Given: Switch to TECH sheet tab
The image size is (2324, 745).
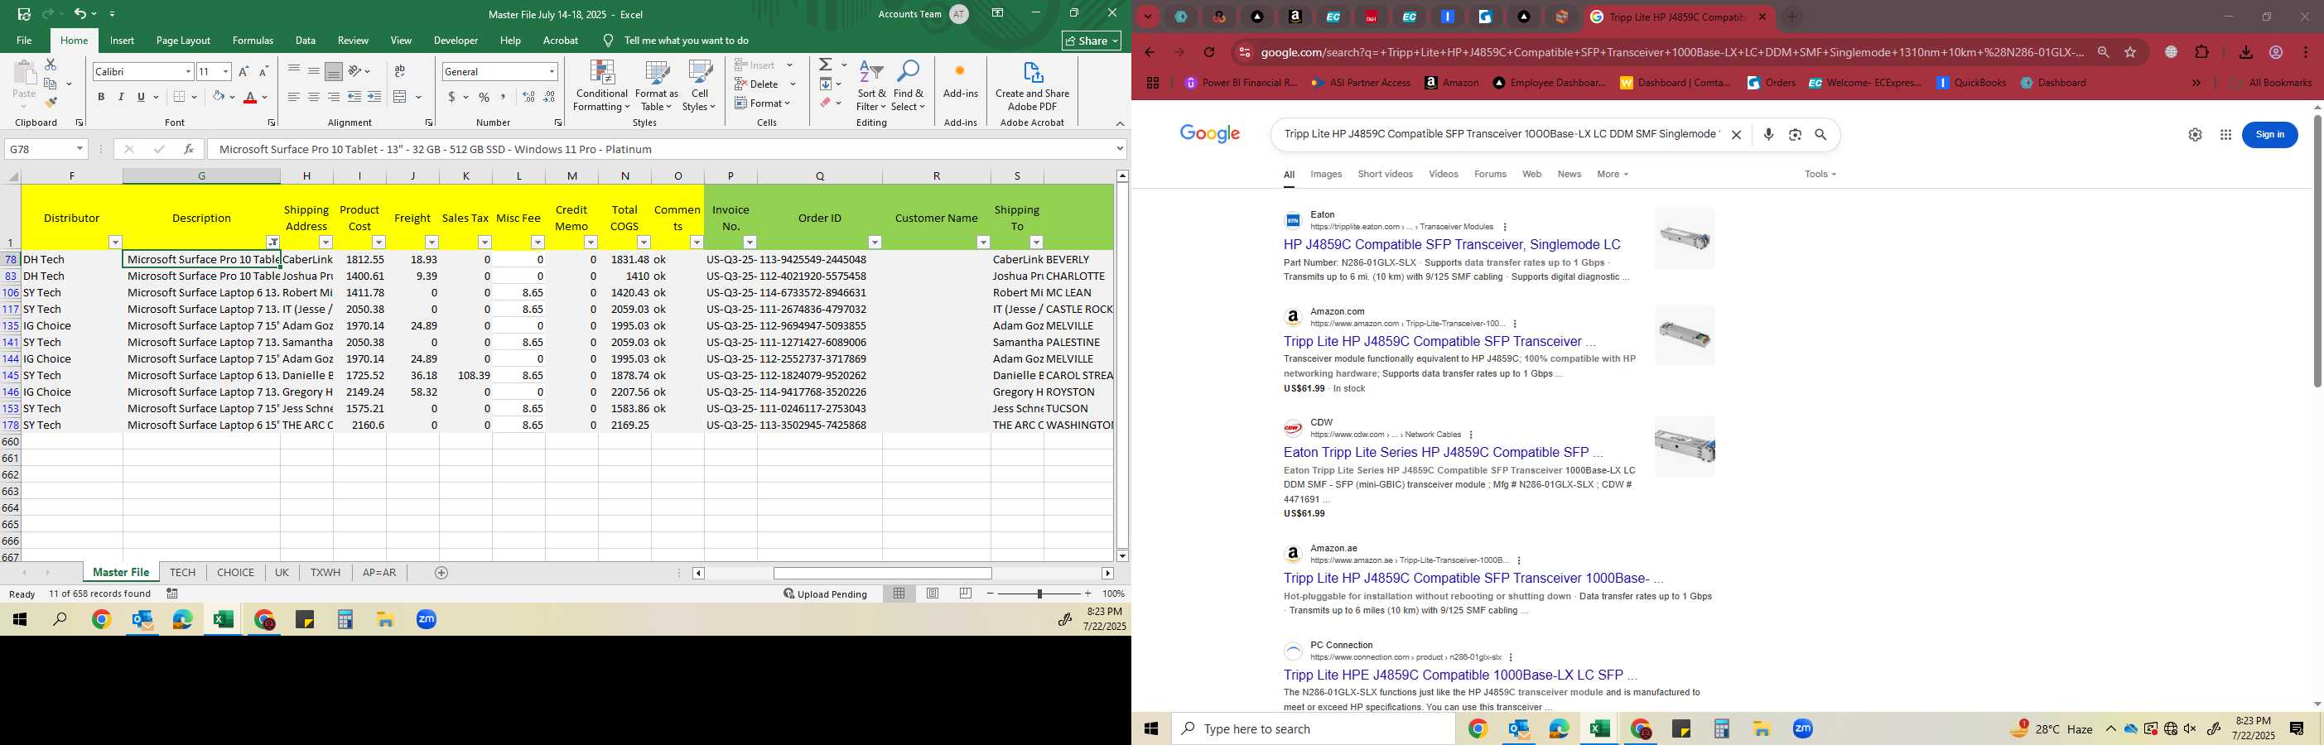Looking at the screenshot, I should click(x=182, y=573).
